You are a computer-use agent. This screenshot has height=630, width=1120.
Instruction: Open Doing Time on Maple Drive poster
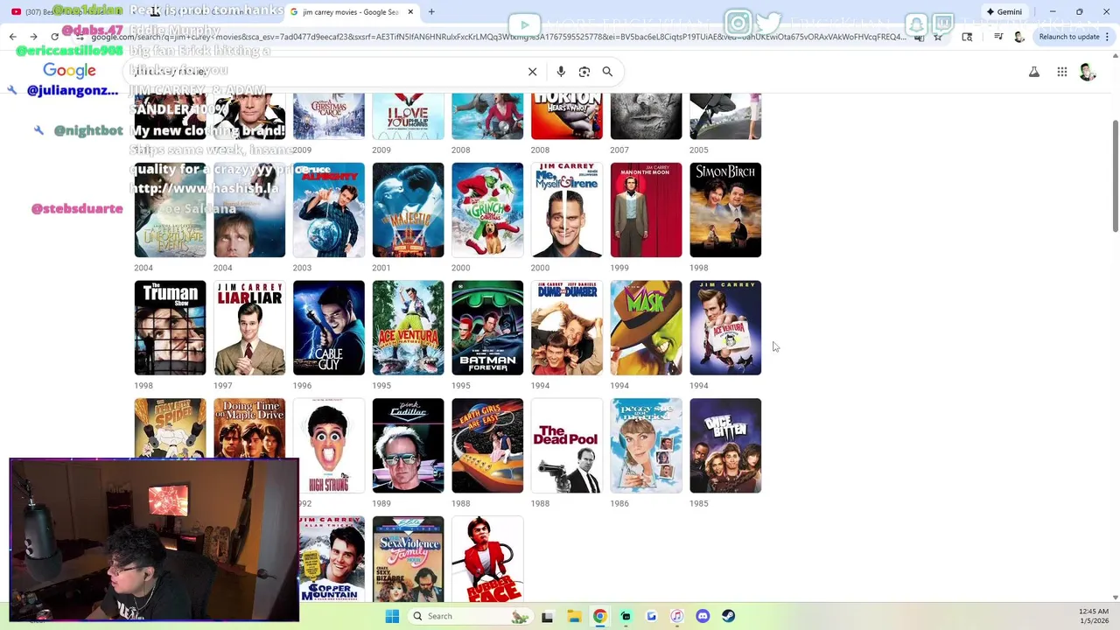pyautogui.click(x=249, y=428)
